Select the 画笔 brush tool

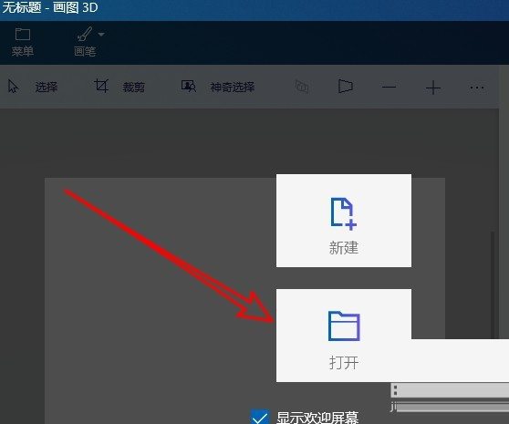(x=84, y=43)
